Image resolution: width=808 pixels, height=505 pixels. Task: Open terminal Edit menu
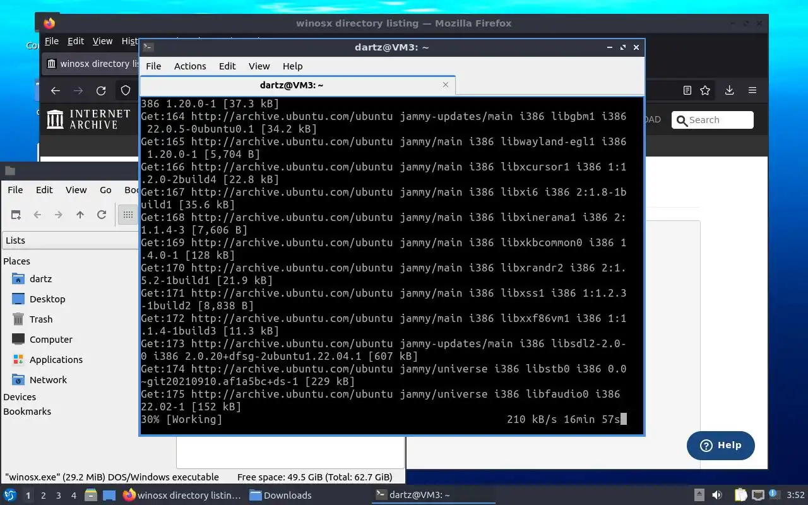227,66
